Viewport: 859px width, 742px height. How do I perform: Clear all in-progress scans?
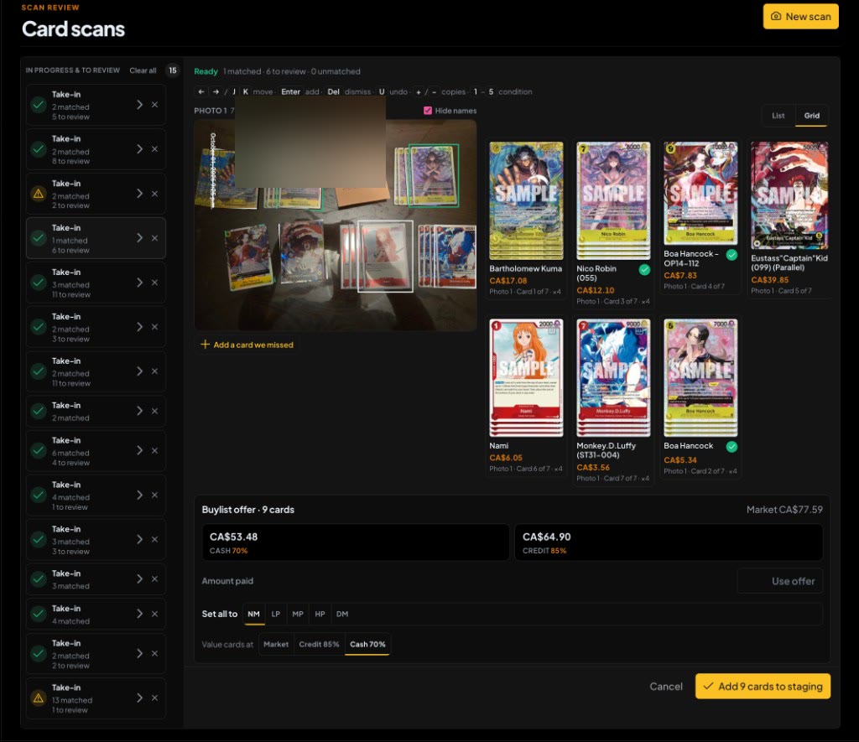pos(143,70)
